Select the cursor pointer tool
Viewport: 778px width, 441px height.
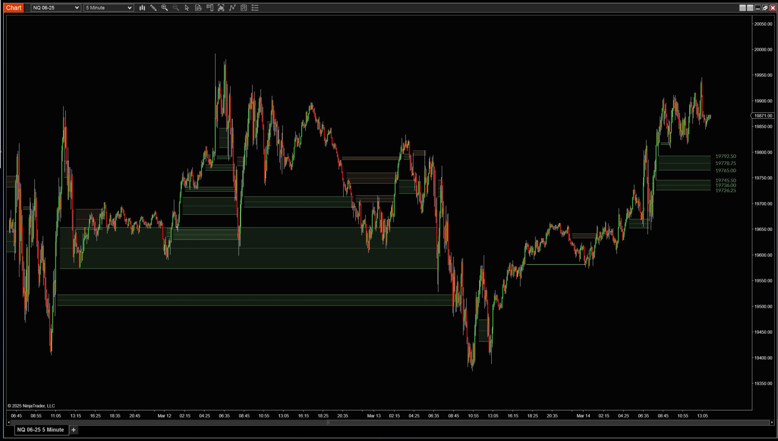187,8
